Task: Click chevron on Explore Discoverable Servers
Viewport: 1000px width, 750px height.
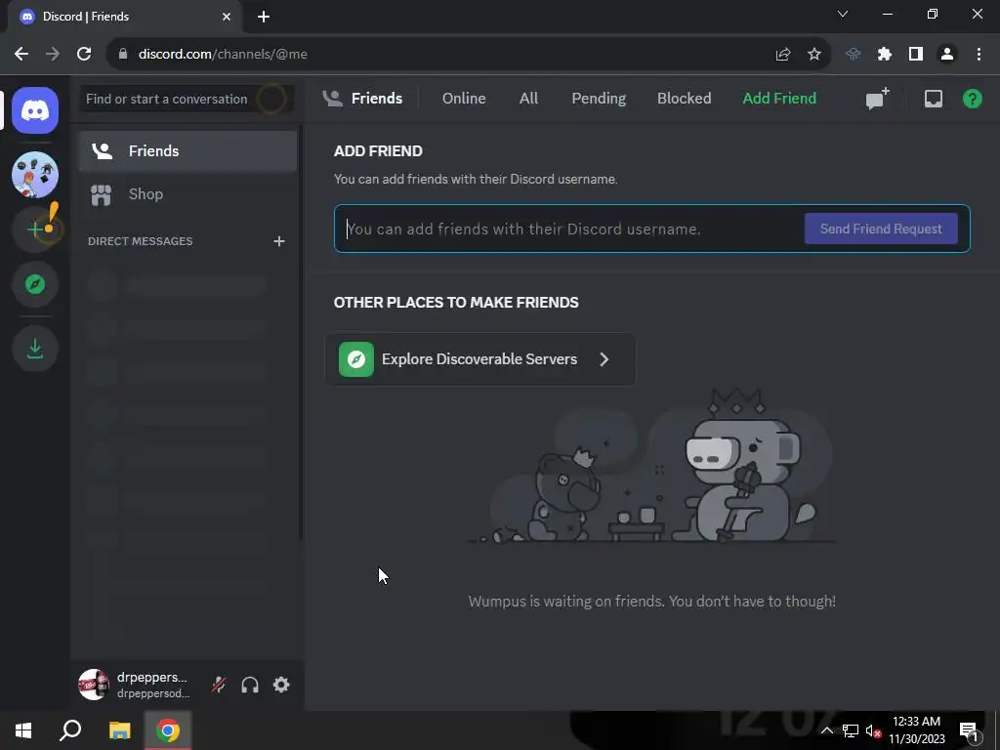Action: point(604,359)
